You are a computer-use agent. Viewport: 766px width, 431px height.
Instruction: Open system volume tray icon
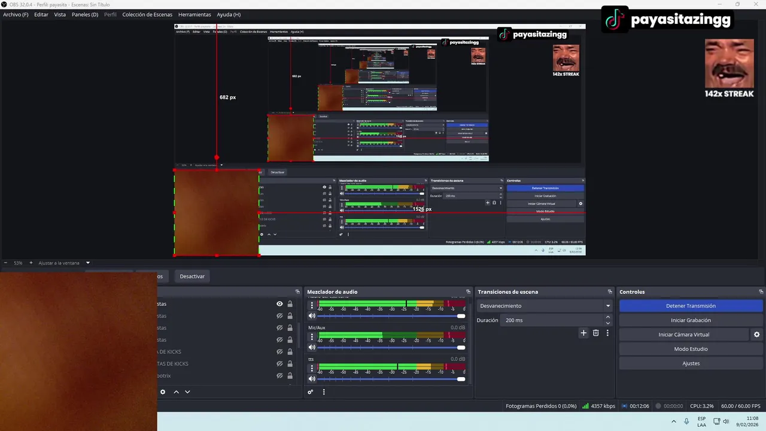[726, 421]
